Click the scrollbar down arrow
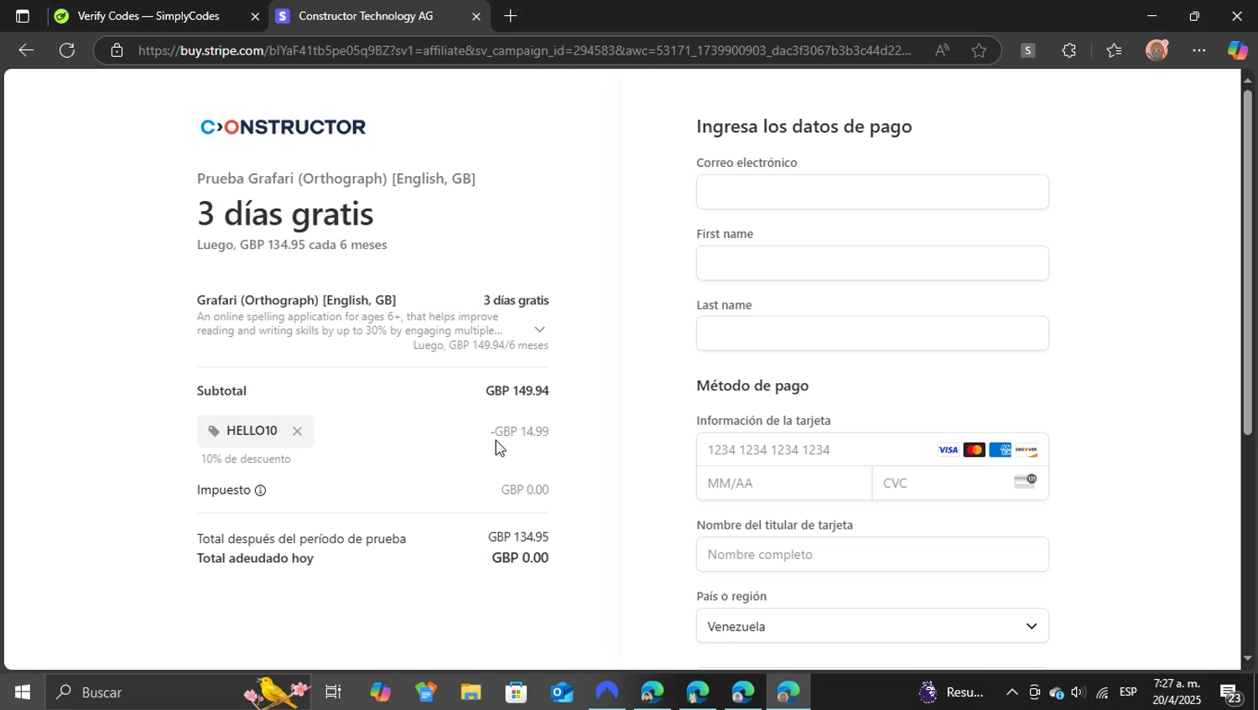The height and width of the screenshot is (710, 1258). (1247, 659)
